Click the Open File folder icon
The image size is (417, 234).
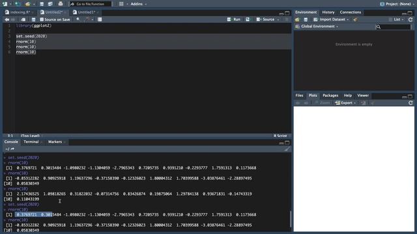click(x=27, y=4)
